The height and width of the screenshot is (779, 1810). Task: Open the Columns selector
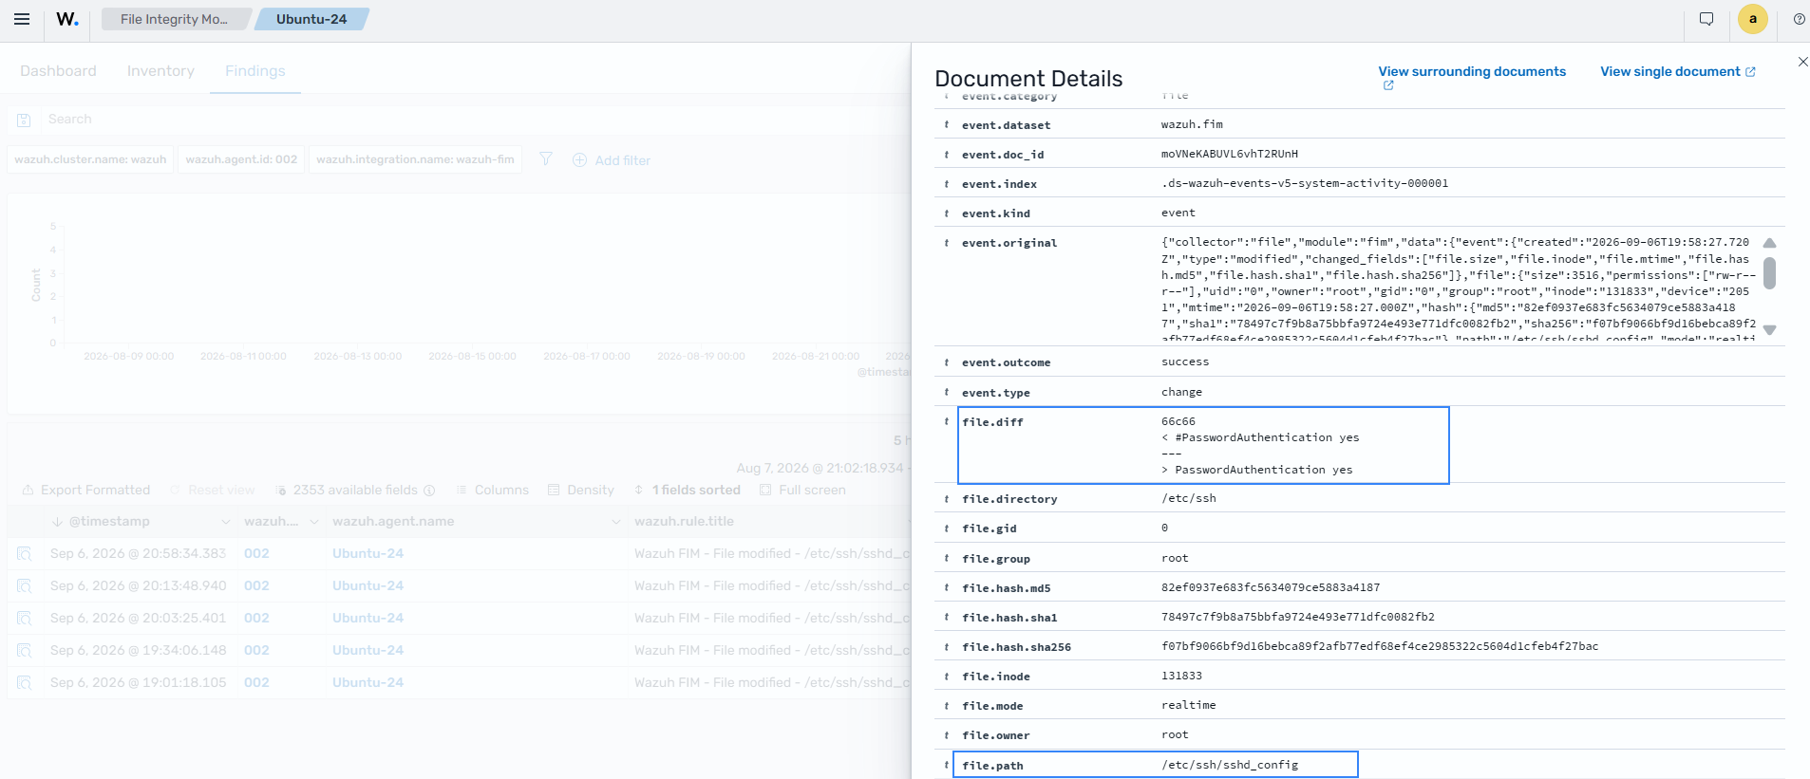tap(492, 491)
